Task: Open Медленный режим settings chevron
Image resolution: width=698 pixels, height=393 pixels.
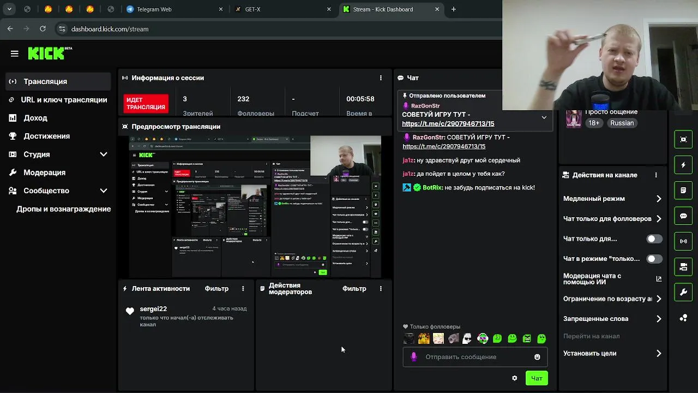Action: (x=659, y=199)
